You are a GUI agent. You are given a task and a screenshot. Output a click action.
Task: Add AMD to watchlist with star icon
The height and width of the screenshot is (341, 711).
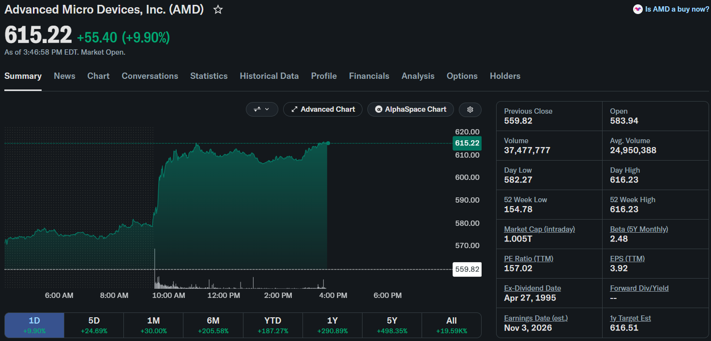tap(218, 10)
